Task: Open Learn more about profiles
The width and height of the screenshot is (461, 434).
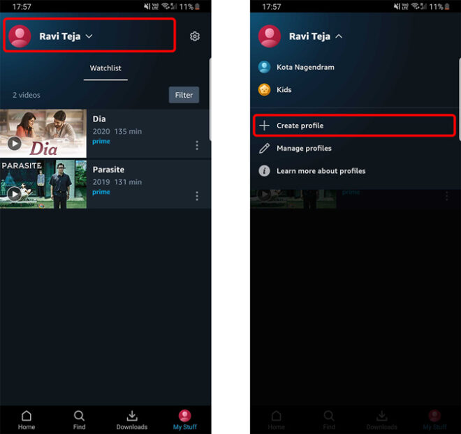Action: click(321, 171)
